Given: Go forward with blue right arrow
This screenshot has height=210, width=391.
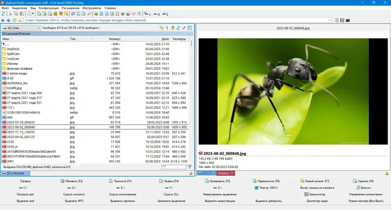Looking at the screenshot, I should click(8, 21).
